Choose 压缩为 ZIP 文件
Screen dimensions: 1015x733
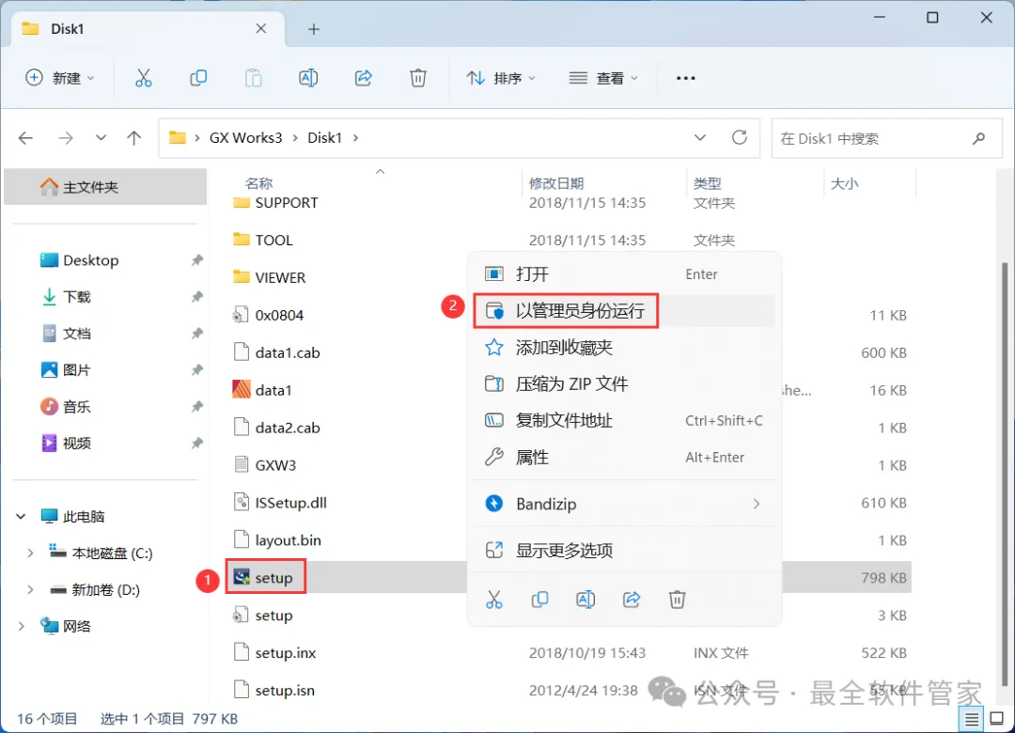(625, 384)
